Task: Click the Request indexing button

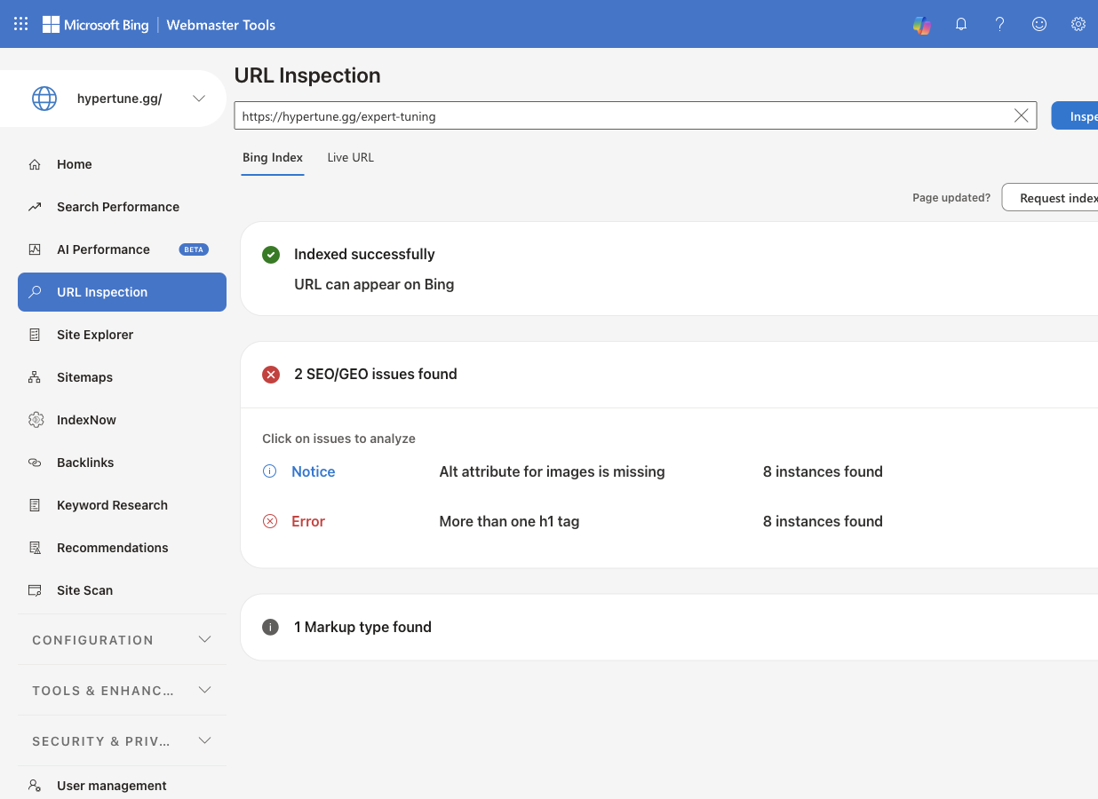Action: coord(1050,198)
